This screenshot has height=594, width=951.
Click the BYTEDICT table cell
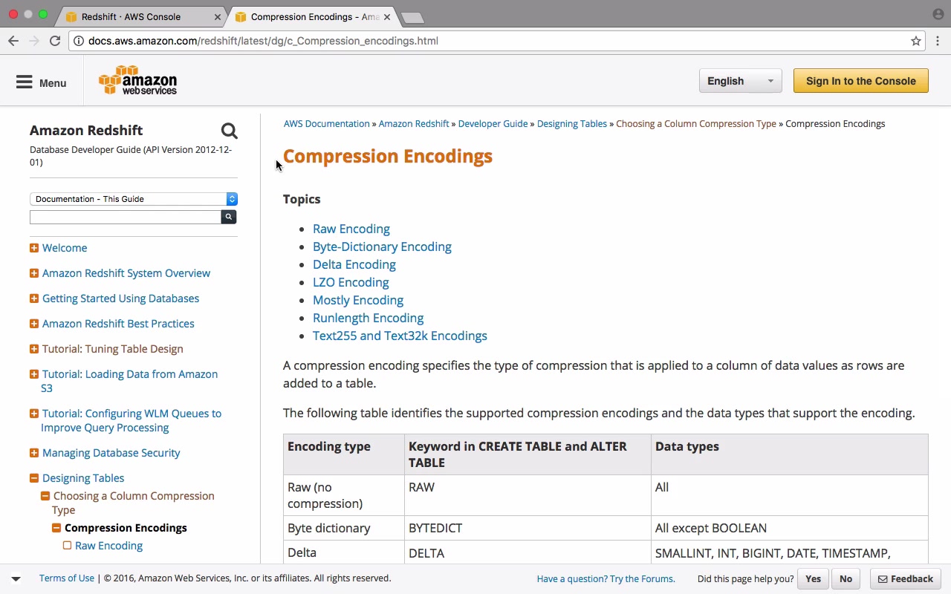pyautogui.click(x=528, y=528)
